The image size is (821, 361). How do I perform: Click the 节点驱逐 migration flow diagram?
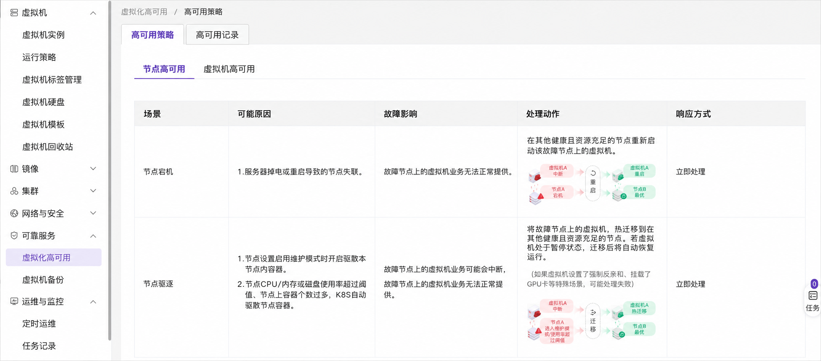[x=592, y=321]
